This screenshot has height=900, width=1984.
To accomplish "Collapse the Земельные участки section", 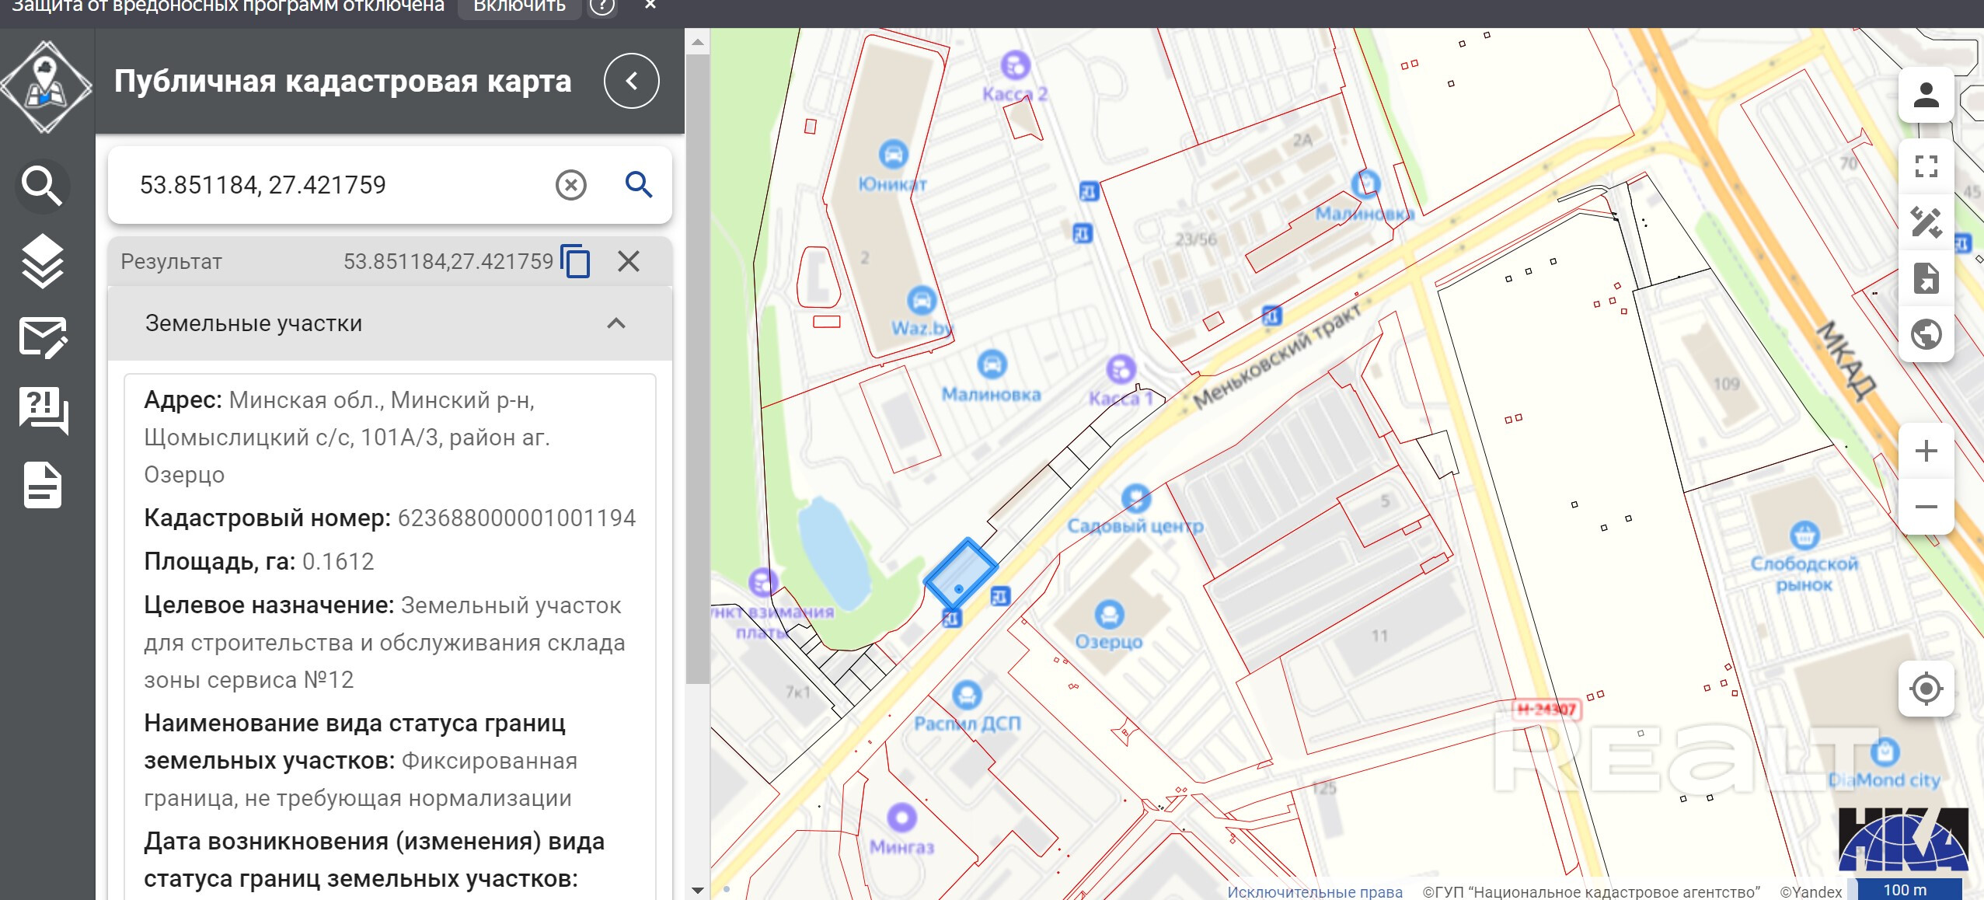I will tap(615, 323).
